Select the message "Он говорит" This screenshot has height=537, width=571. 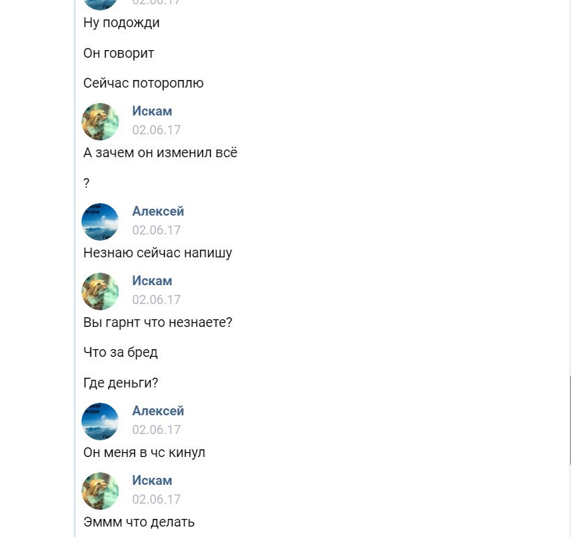pos(119,54)
